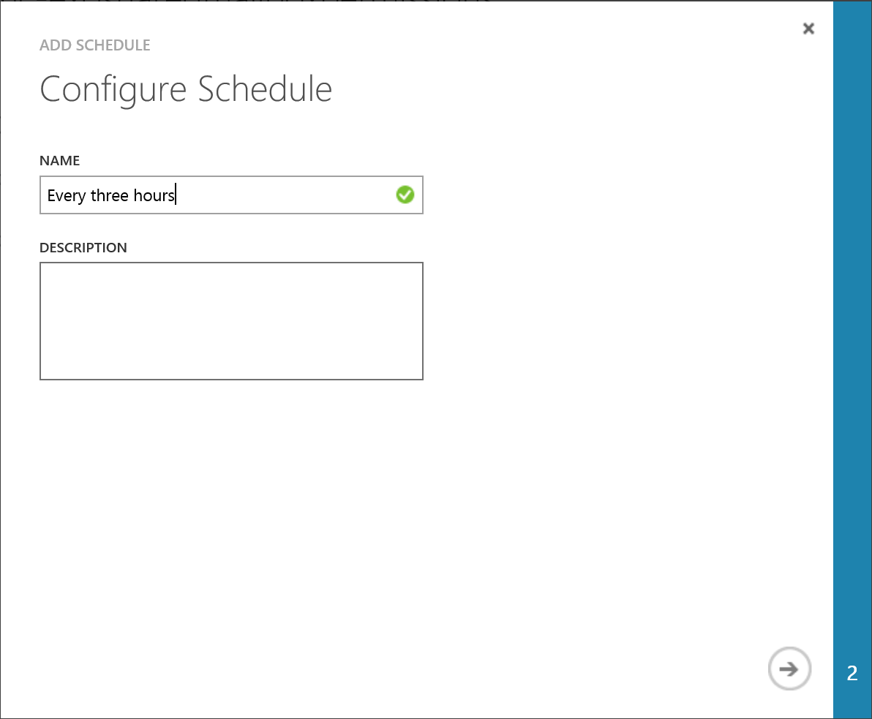Close the Add Schedule dialog
Image resolution: width=872 pixels, height=719 pixels.
click(808, 29)
